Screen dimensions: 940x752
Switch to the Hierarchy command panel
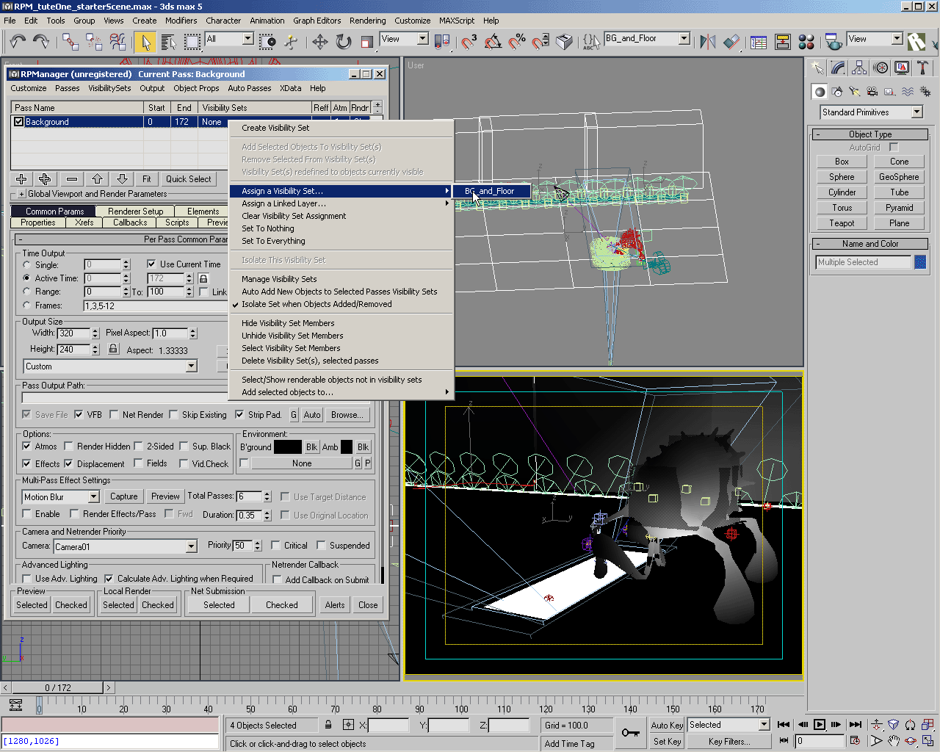[859, 68]
